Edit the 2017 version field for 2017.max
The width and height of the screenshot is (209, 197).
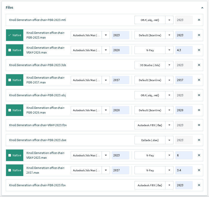tap(120, 170)
